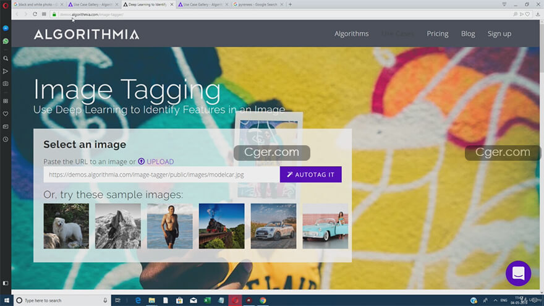The image size is (544, 306).
Task: Open Task View on the taskbar
Action: 117,300
